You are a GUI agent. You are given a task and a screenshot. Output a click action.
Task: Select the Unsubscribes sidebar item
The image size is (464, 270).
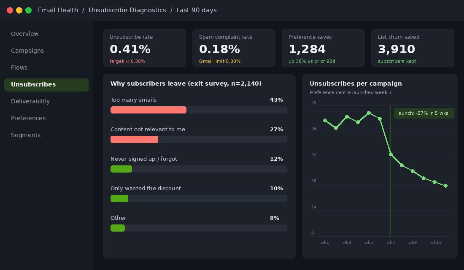[46, 85]
